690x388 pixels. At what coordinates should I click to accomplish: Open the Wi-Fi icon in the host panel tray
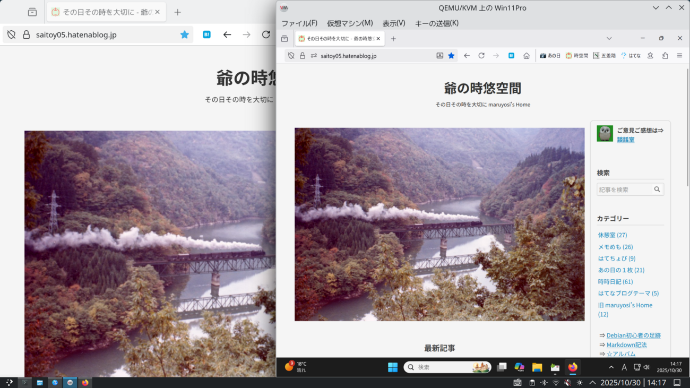[x=556, y=383]
